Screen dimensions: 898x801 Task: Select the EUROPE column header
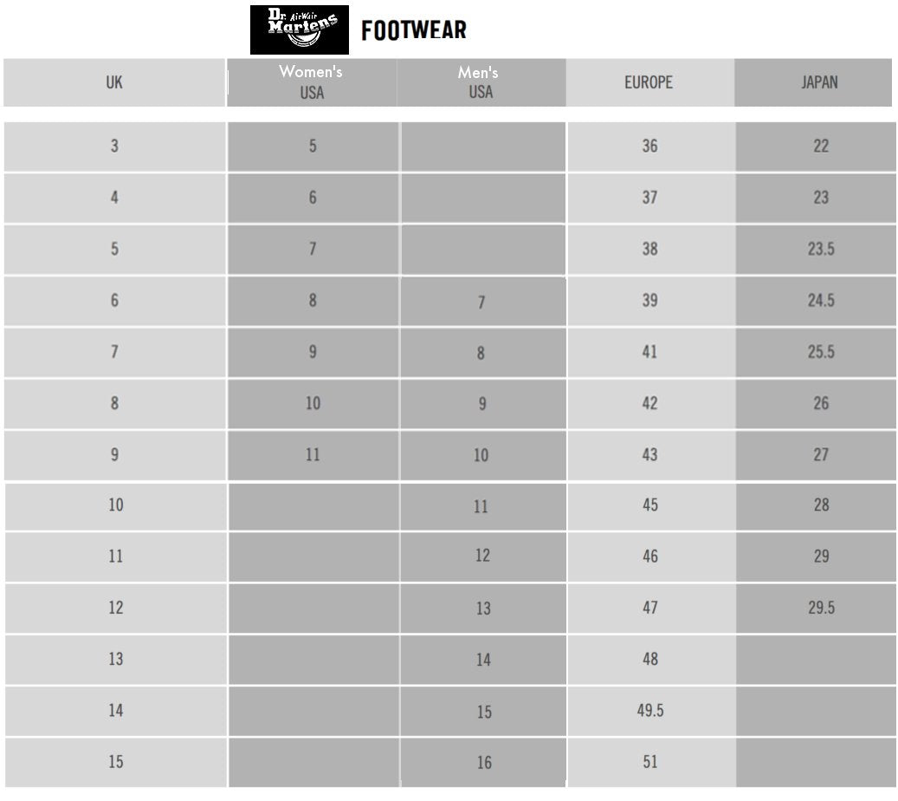click(649, 82)
